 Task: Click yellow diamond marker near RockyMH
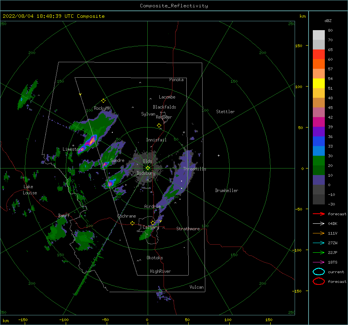103,101
